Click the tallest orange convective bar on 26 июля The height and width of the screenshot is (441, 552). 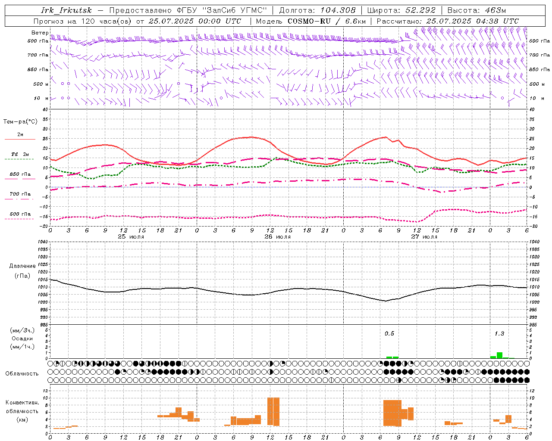(273, 412)
